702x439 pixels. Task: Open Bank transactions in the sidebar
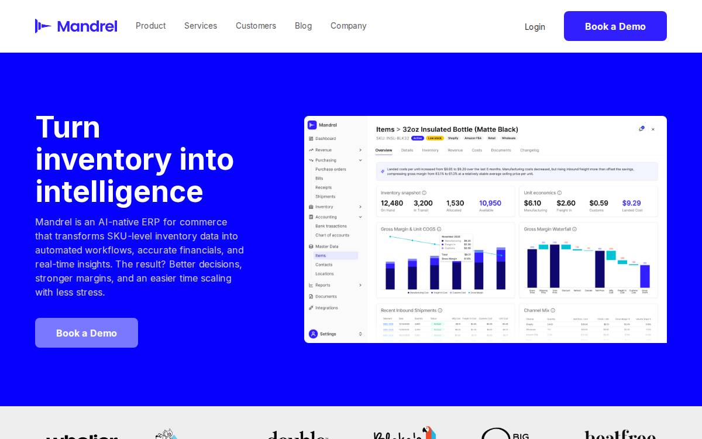(x=331, y=226)
